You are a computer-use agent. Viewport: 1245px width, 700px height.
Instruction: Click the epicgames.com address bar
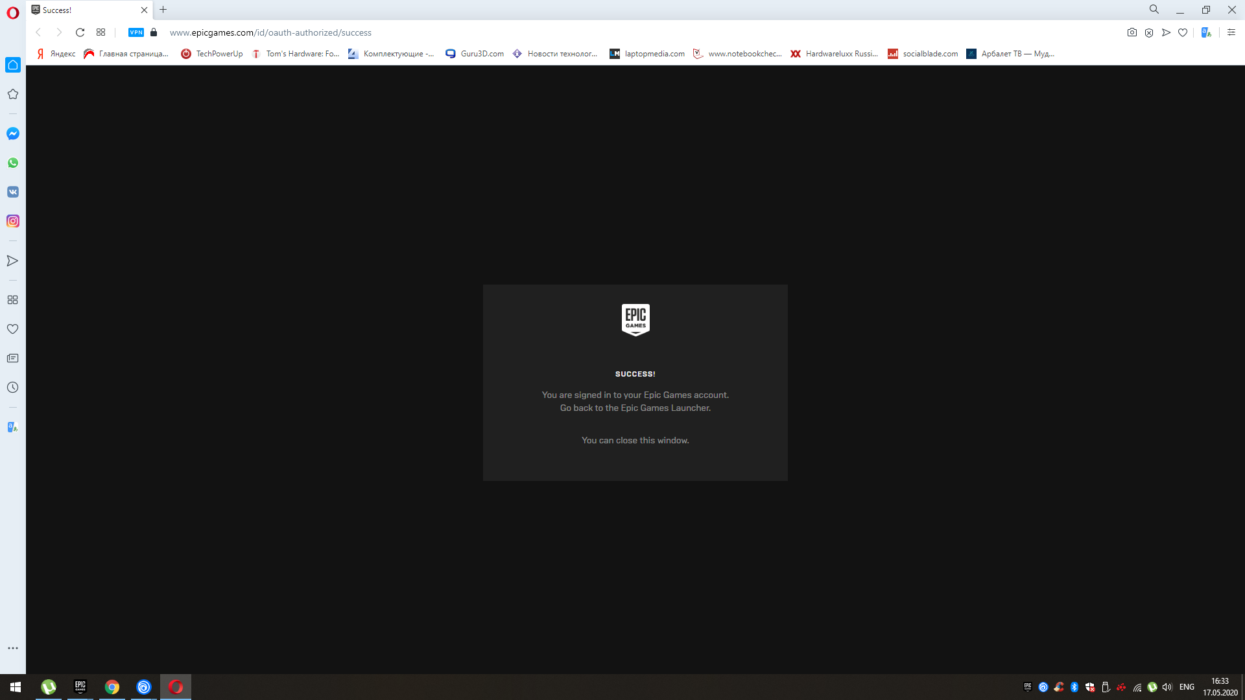(270, 32)
